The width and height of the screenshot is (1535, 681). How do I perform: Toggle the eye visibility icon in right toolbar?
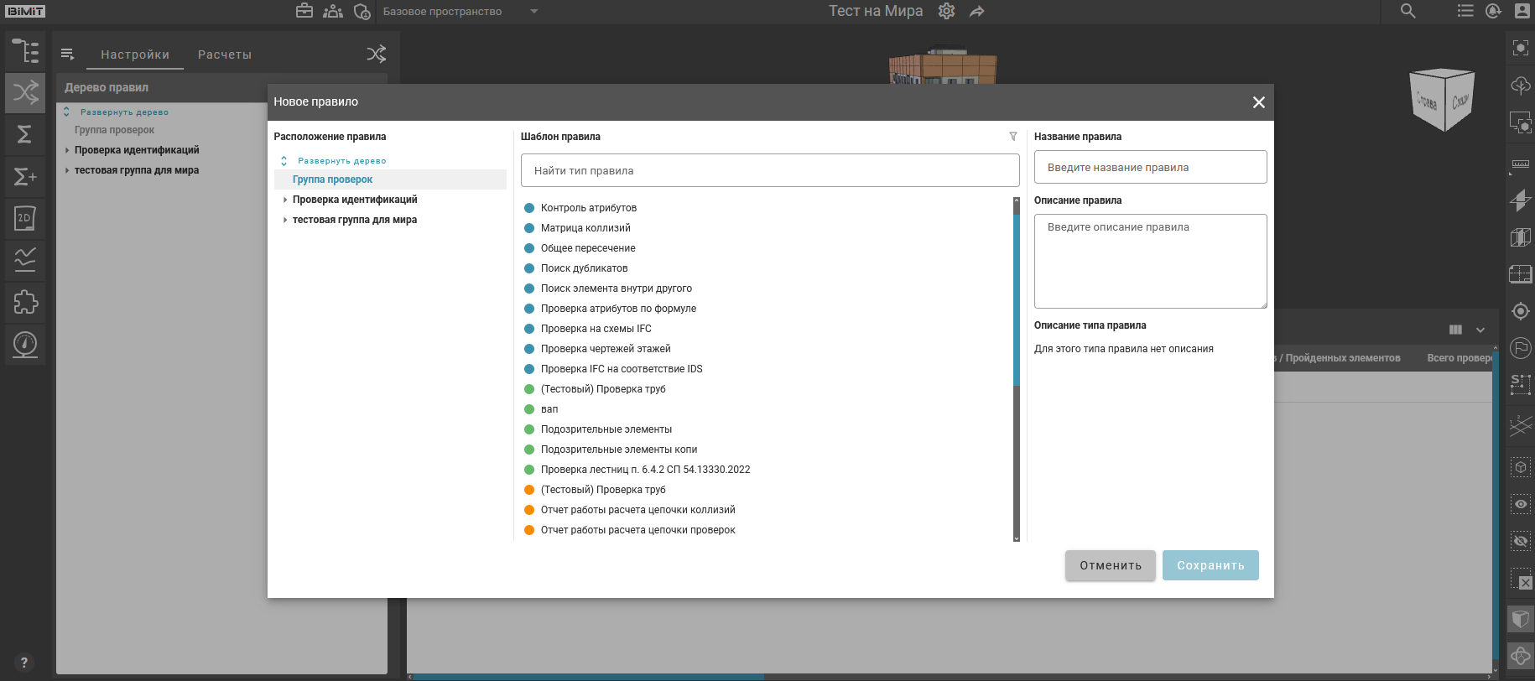tap(1520, 504)
